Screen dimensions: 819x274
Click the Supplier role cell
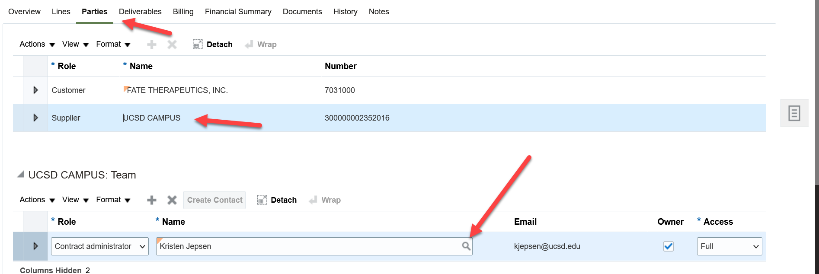pyautogui.click(x=66, y=118)
